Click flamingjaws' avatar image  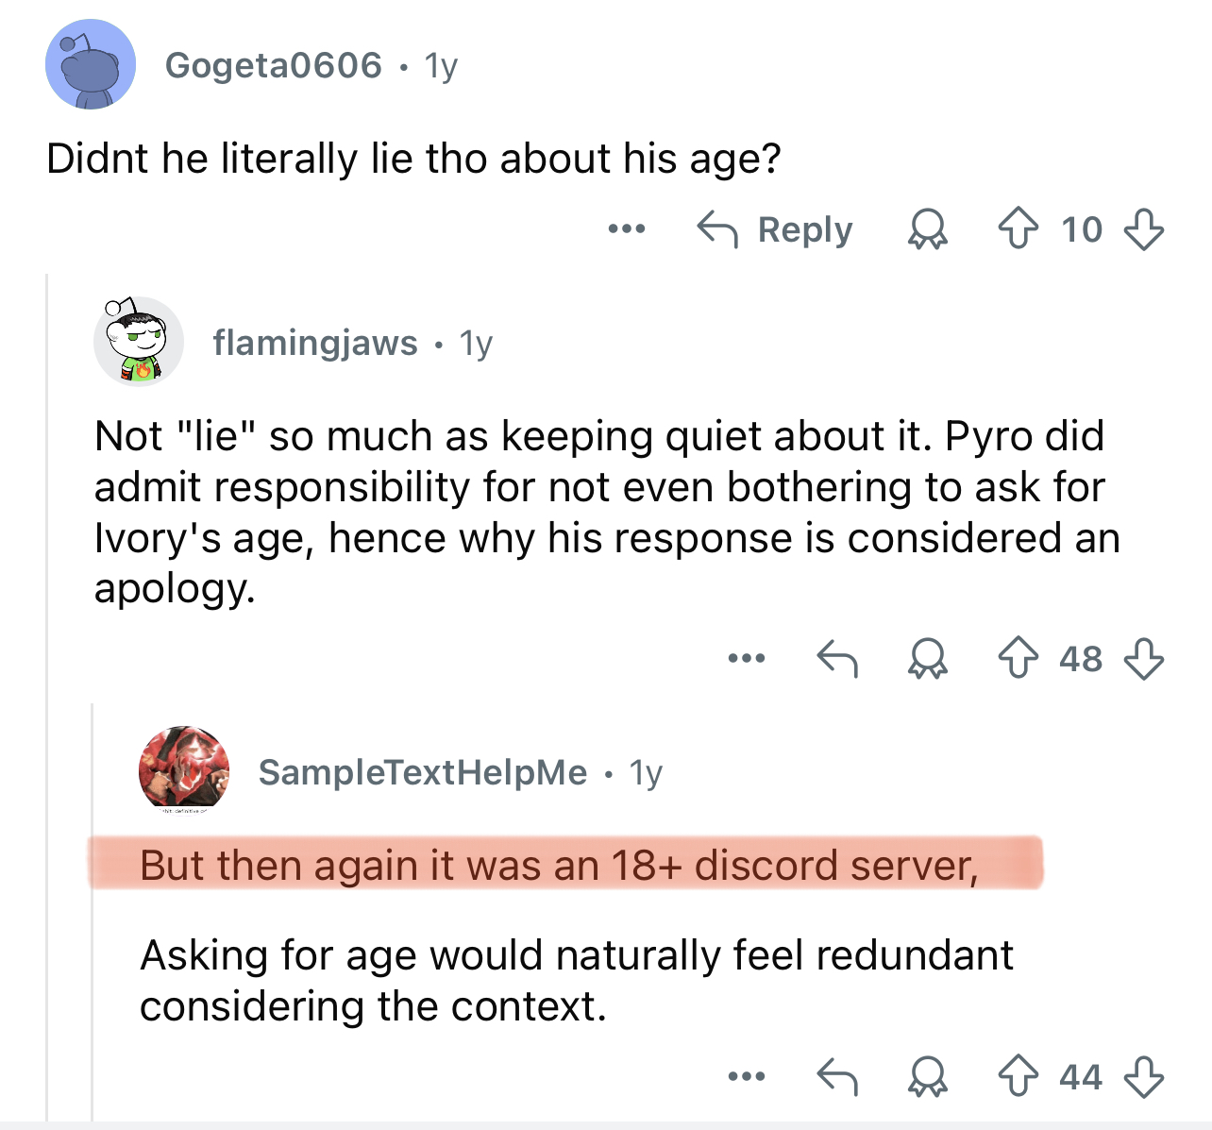139,342
